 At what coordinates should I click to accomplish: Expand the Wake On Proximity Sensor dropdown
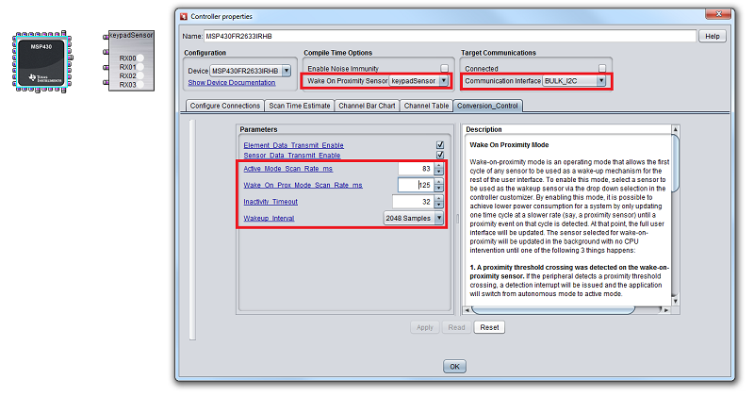pyautogui.click(x=443, y=82)
